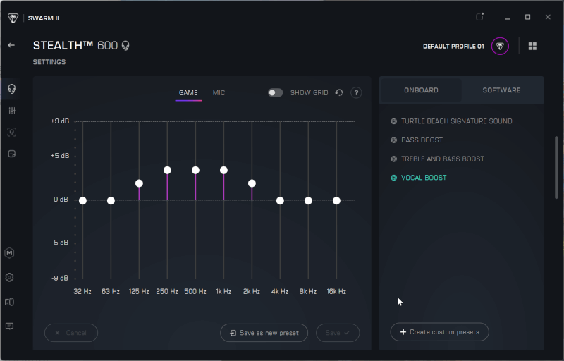Click the -5 dB axis label
Screen dimensions: 564x361
tap(60, 243)
